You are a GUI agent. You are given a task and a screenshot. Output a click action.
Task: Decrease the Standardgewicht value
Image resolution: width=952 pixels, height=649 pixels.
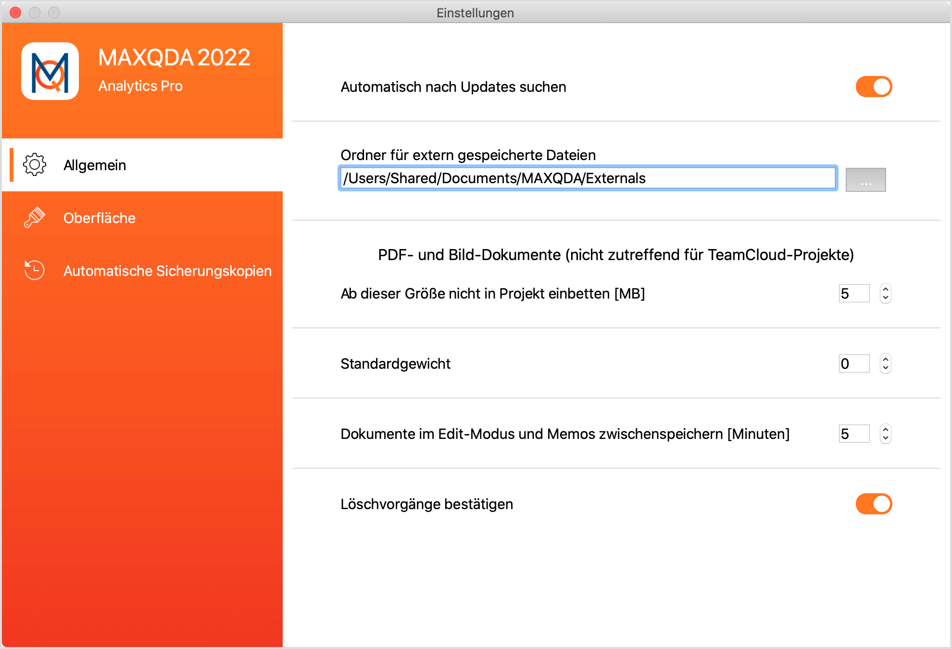[x=886, y=368]
